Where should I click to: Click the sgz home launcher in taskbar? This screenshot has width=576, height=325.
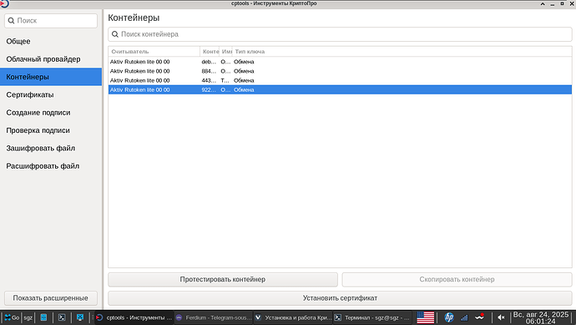(x=28, y=317)
